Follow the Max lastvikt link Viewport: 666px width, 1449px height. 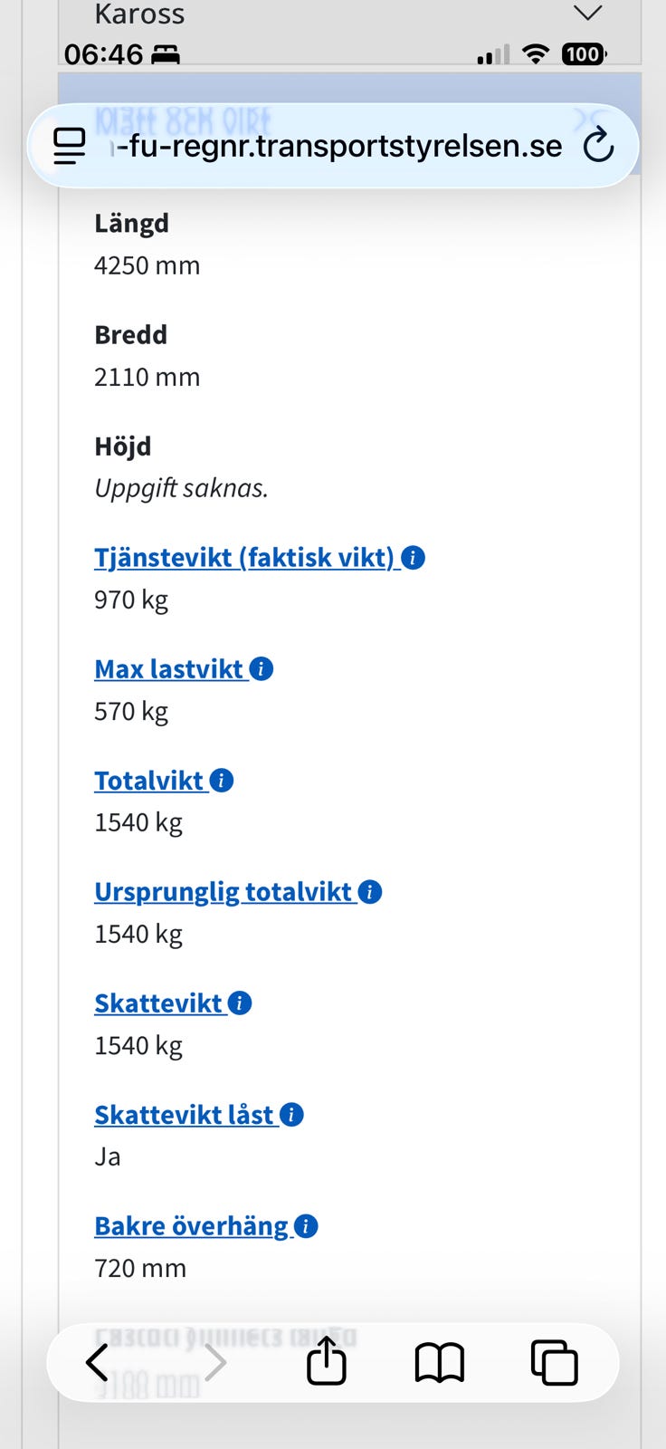(x=169, y=669)
